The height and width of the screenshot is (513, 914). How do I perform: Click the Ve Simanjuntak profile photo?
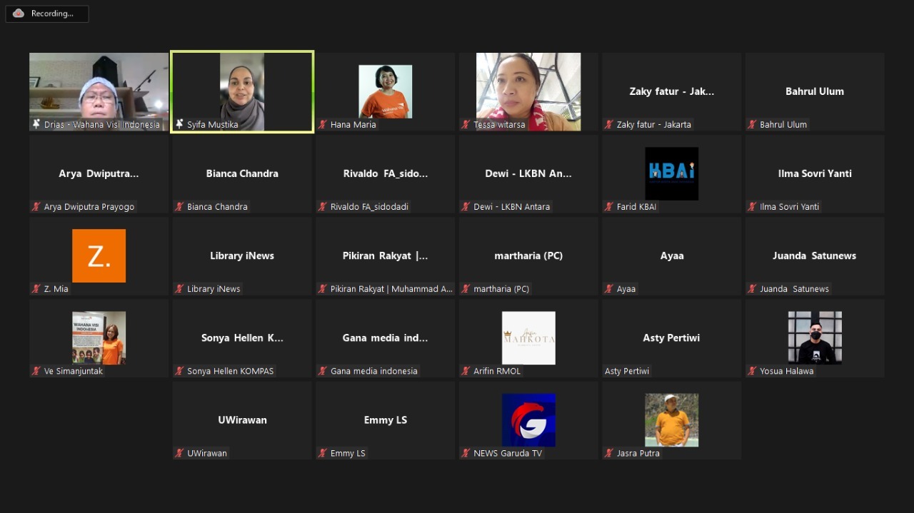99,337
